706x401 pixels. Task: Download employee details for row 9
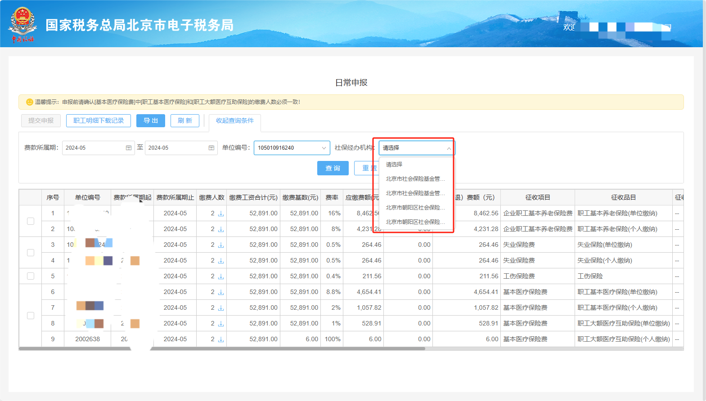221,339
